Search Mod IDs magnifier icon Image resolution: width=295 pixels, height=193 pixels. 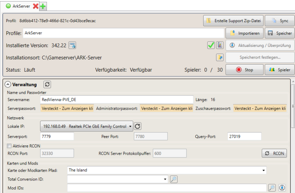pos(272,188)
